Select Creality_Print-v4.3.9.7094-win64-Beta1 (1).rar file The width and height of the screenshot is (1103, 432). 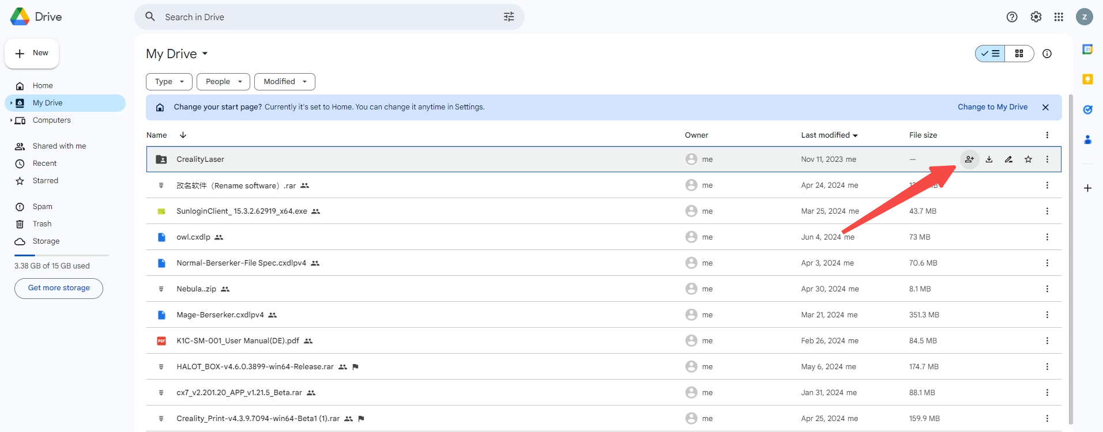(x=604, y=418)
